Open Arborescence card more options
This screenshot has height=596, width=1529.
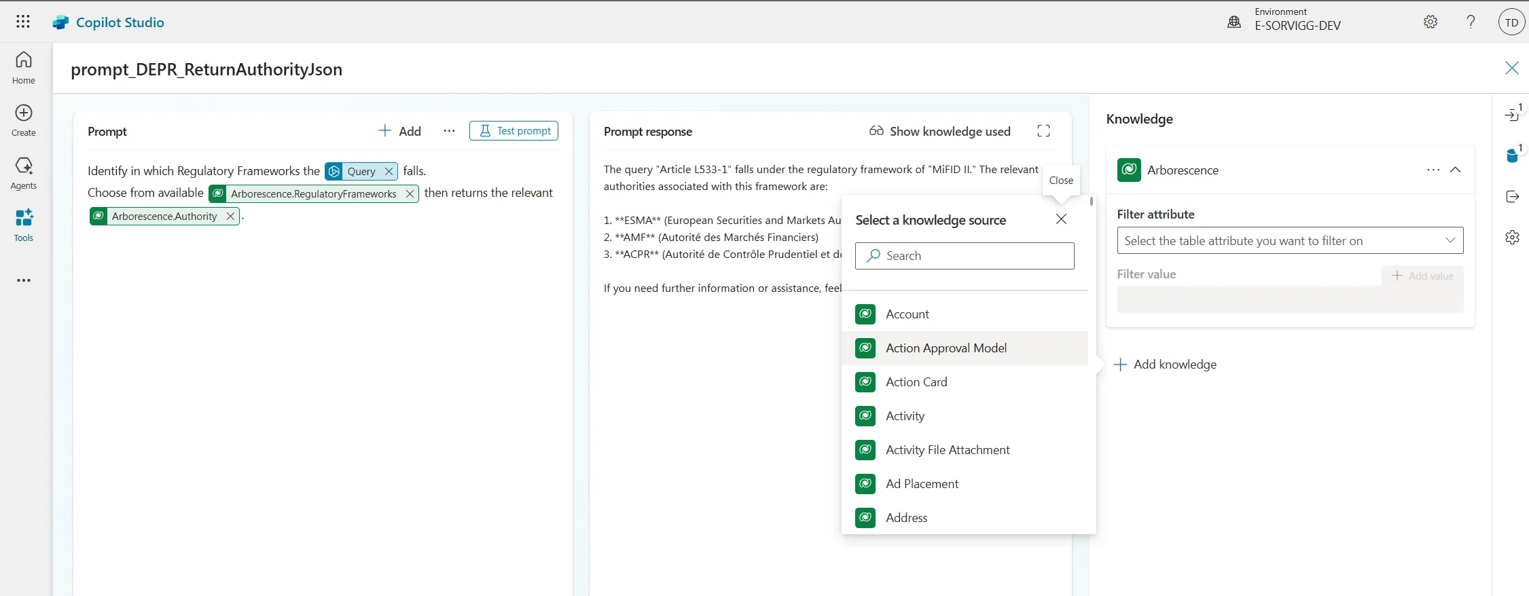1433,170
